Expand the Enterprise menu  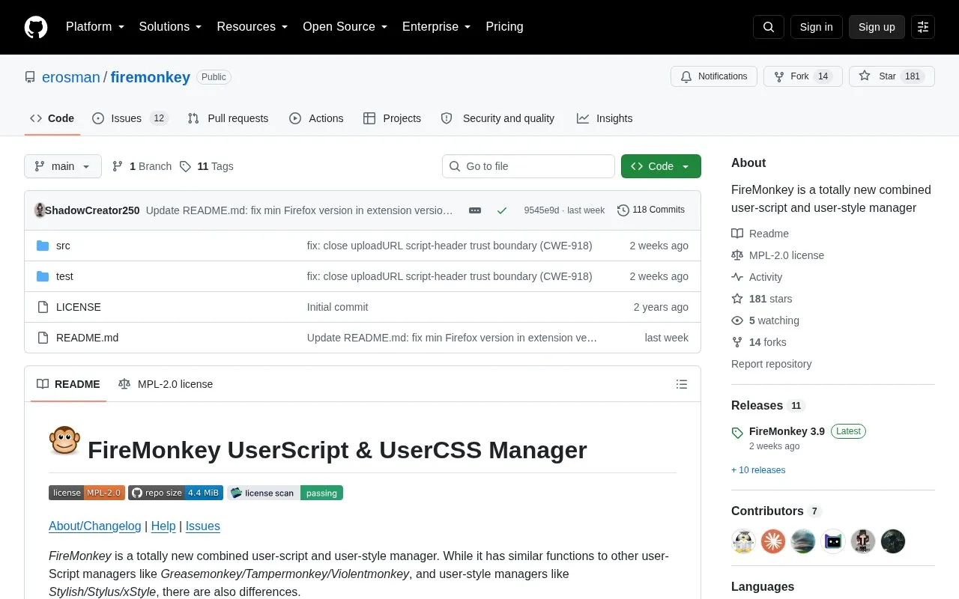coord(436,27)
